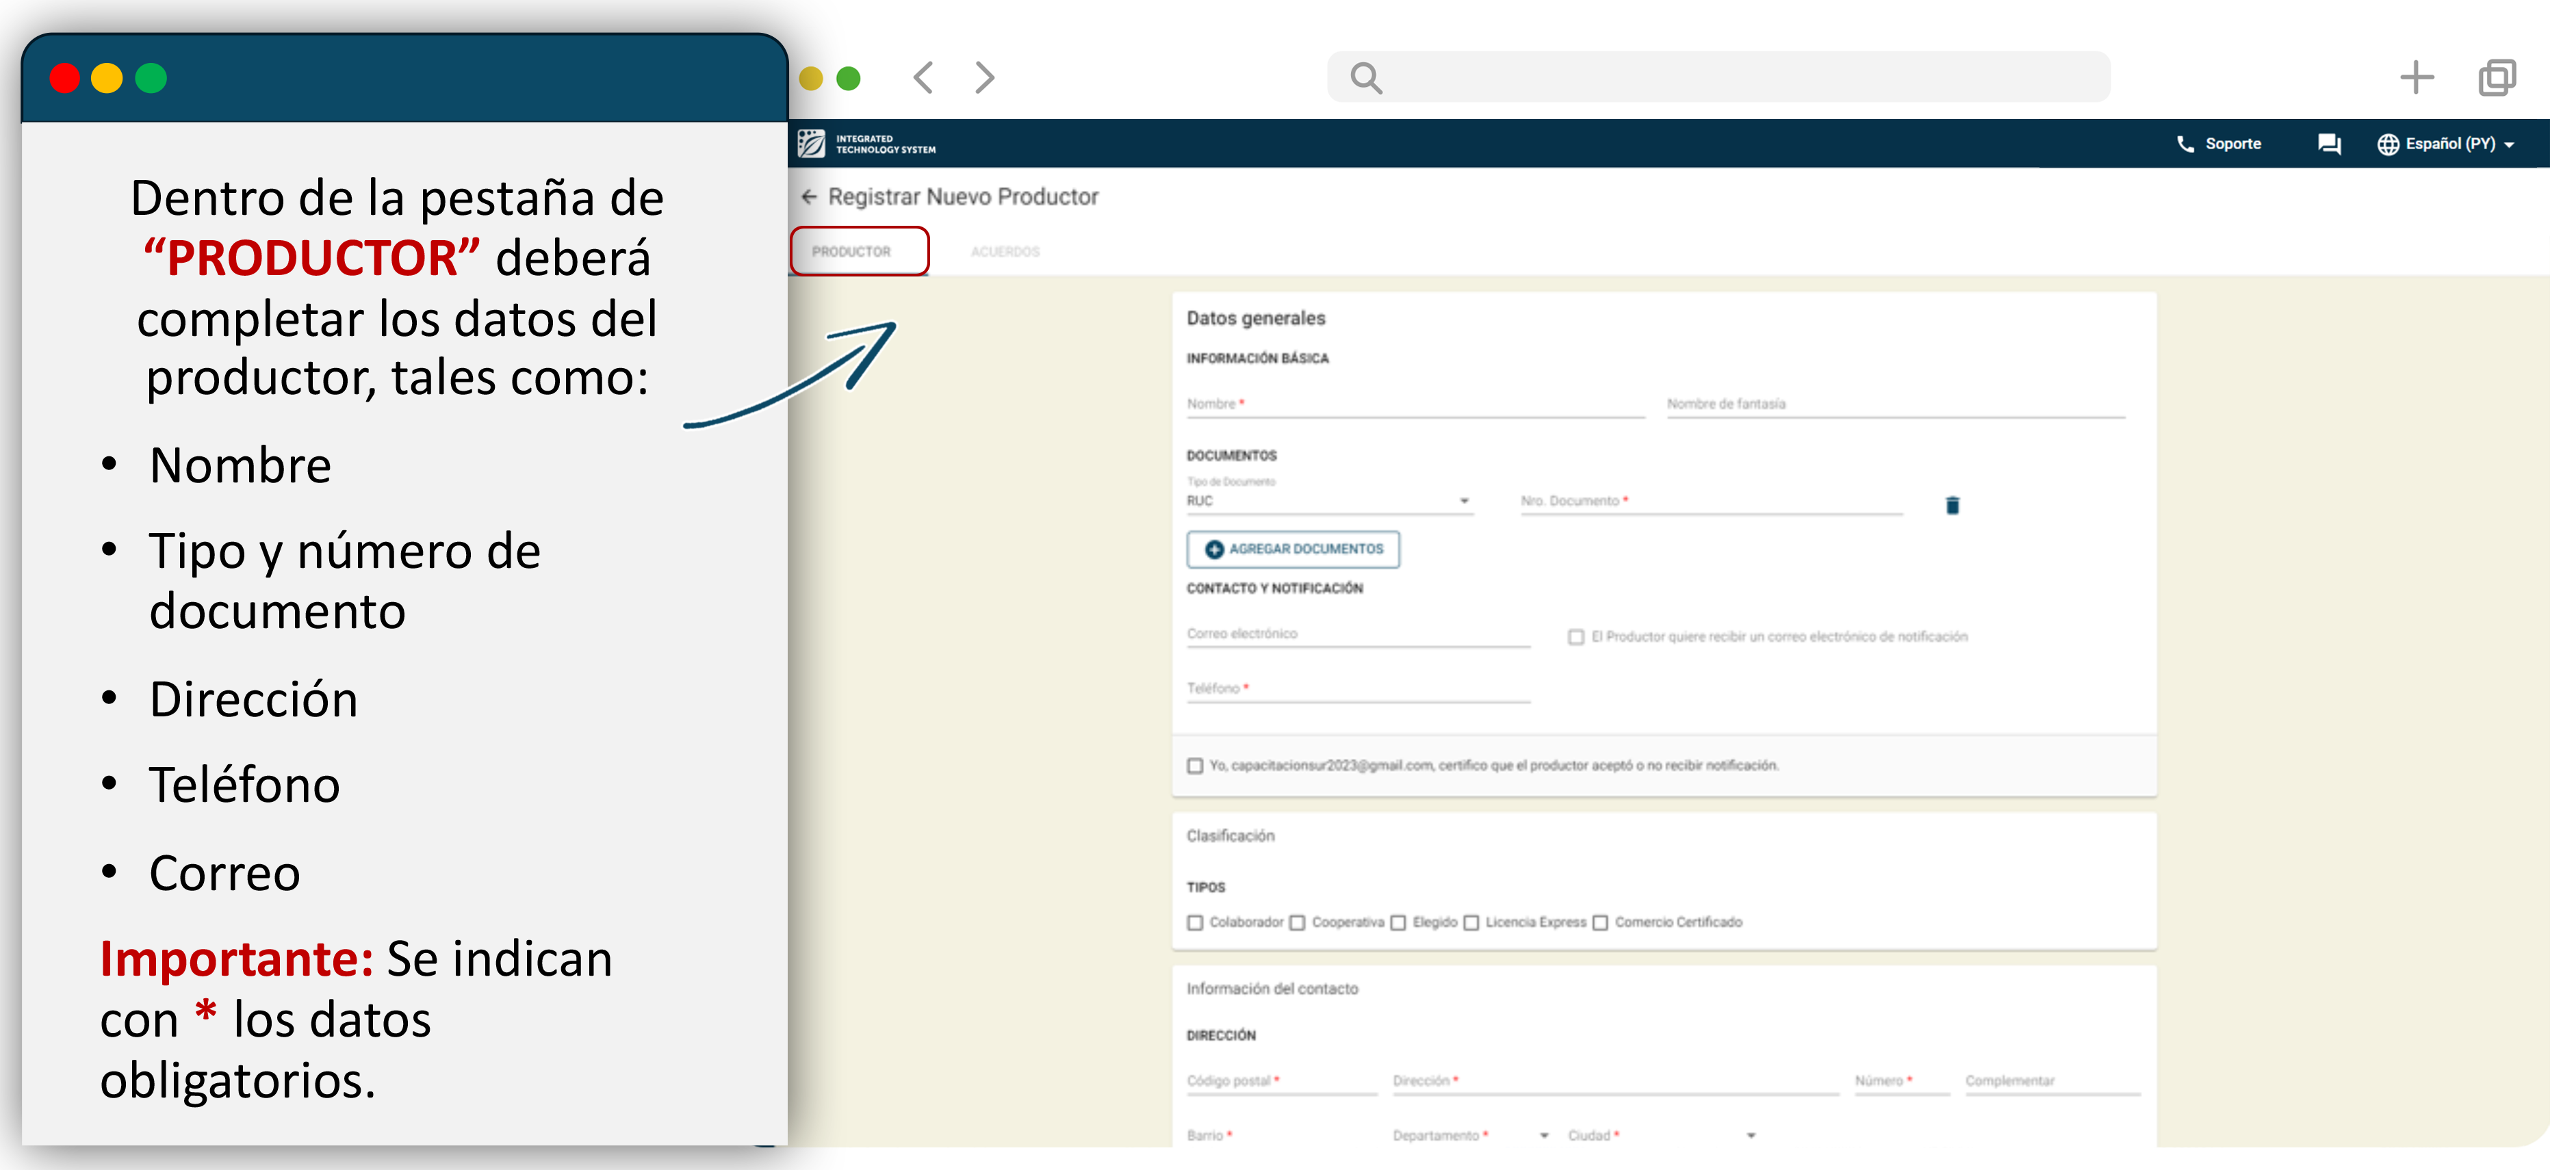
Task: Switch to the ACUERDOS tab
Action: [1005, 252]
